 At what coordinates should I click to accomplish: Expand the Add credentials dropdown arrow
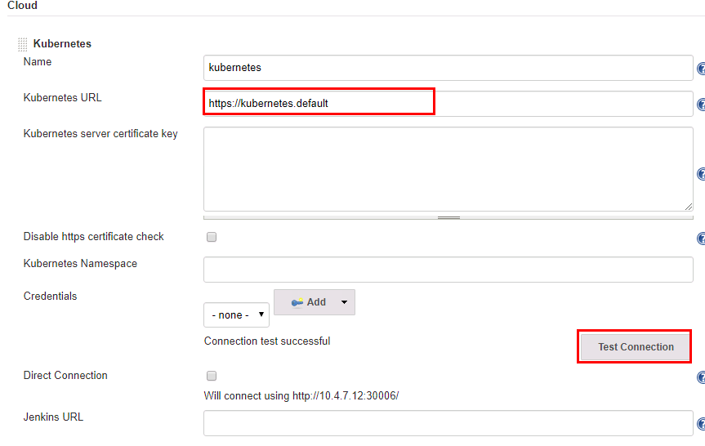(x=344, y=302)
